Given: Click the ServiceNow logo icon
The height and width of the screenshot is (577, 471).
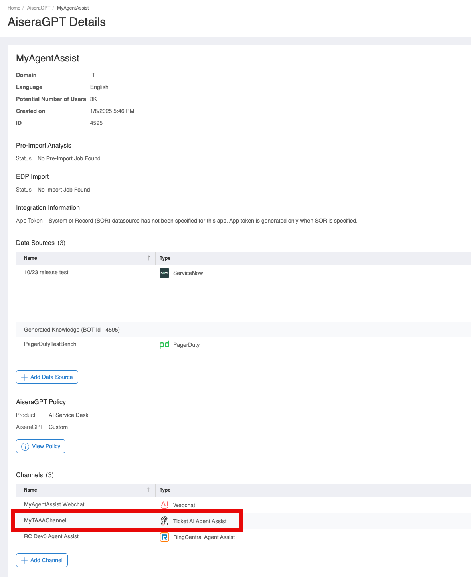Looking at the screenshot, I should [x=164, y=273].
